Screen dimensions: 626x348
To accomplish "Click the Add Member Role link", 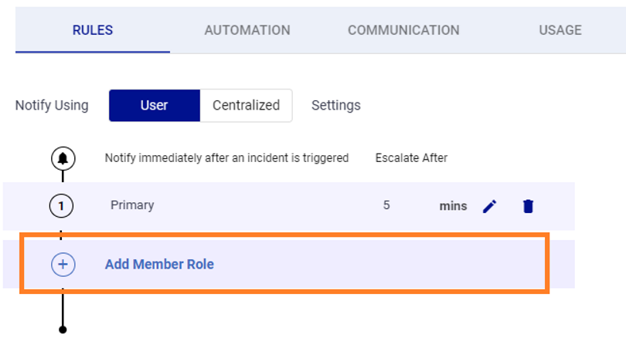I will (x=159, y=265).
